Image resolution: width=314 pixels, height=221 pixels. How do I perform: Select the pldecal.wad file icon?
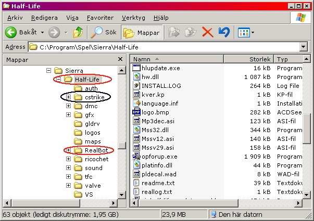[136, 174]
